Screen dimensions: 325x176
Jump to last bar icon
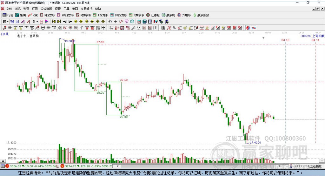59,22
